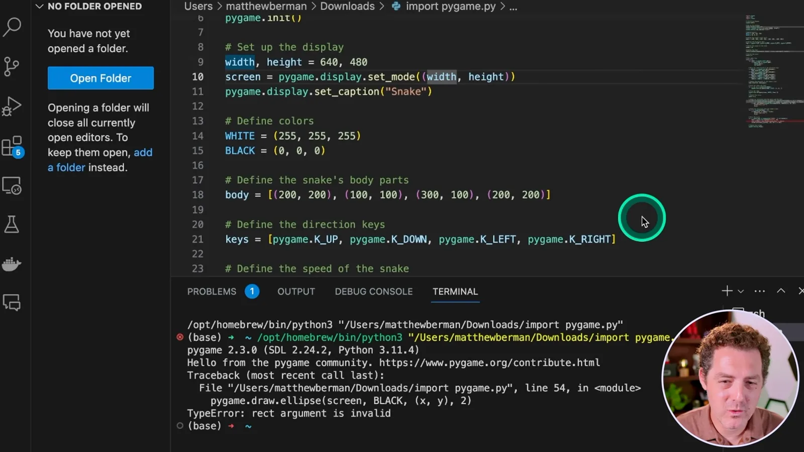
Task: Click the WHITE variable on line 14
Action: tap(240, 136)
